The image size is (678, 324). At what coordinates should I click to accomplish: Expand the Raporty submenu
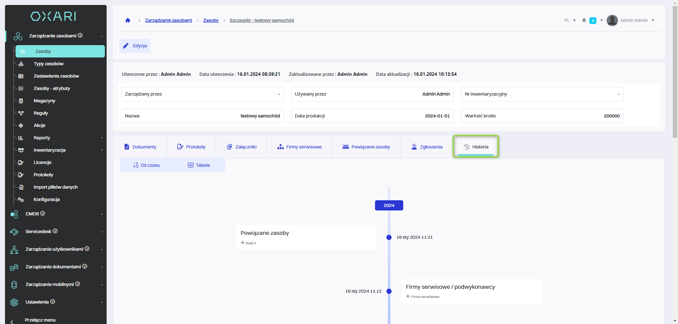pos(102,138)
